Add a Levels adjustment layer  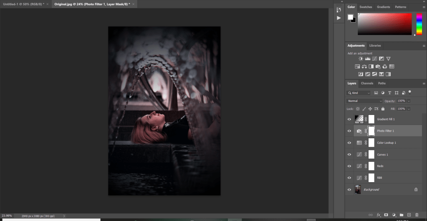click(x=368, y=59)
